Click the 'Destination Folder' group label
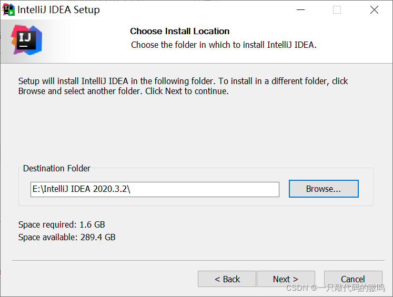Screen dimensions: 393x297 pos(57,168)
